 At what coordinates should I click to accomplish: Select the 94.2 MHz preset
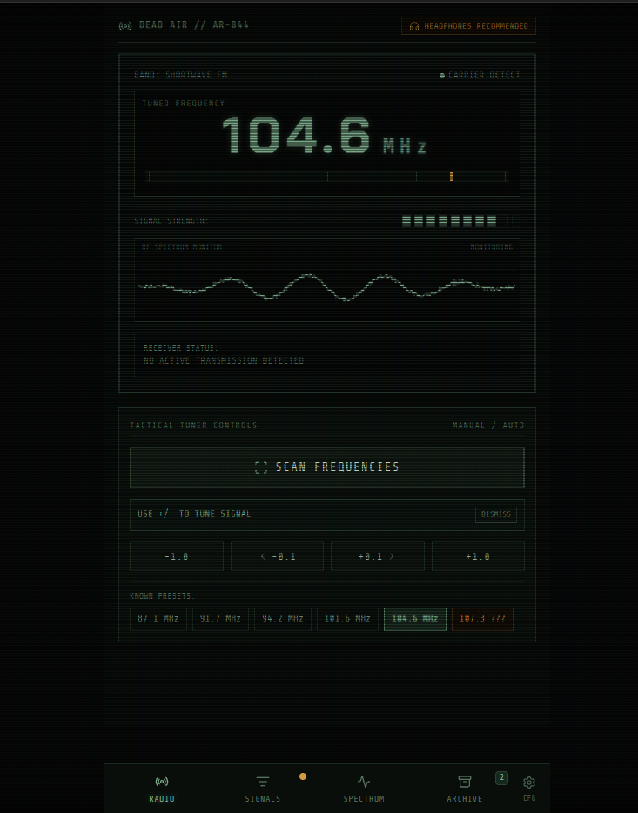(x=283, y=619)
